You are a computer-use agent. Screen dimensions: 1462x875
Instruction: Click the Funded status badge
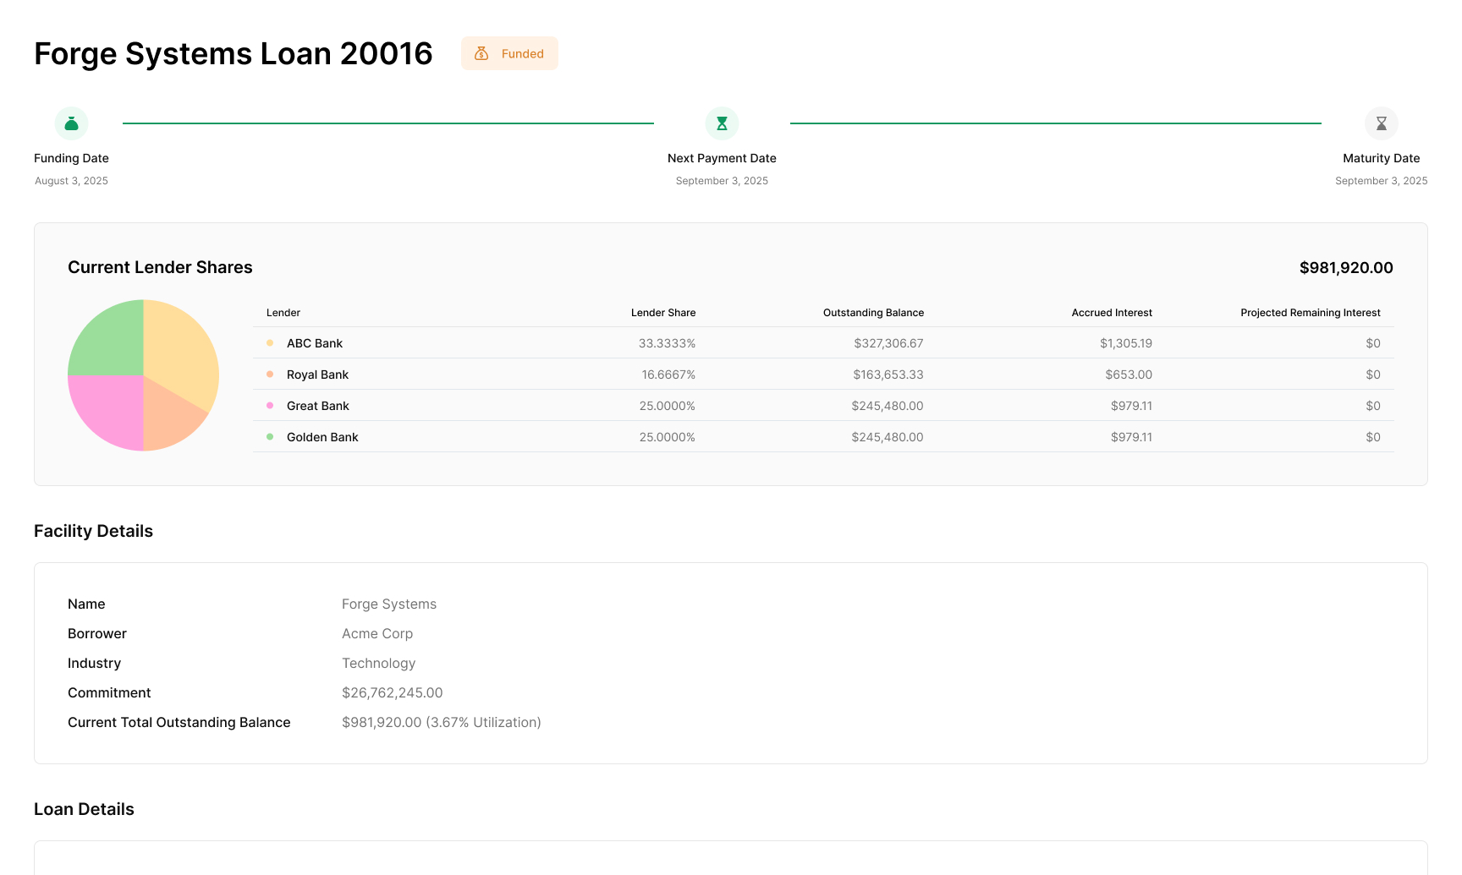(x=509, y=52)
